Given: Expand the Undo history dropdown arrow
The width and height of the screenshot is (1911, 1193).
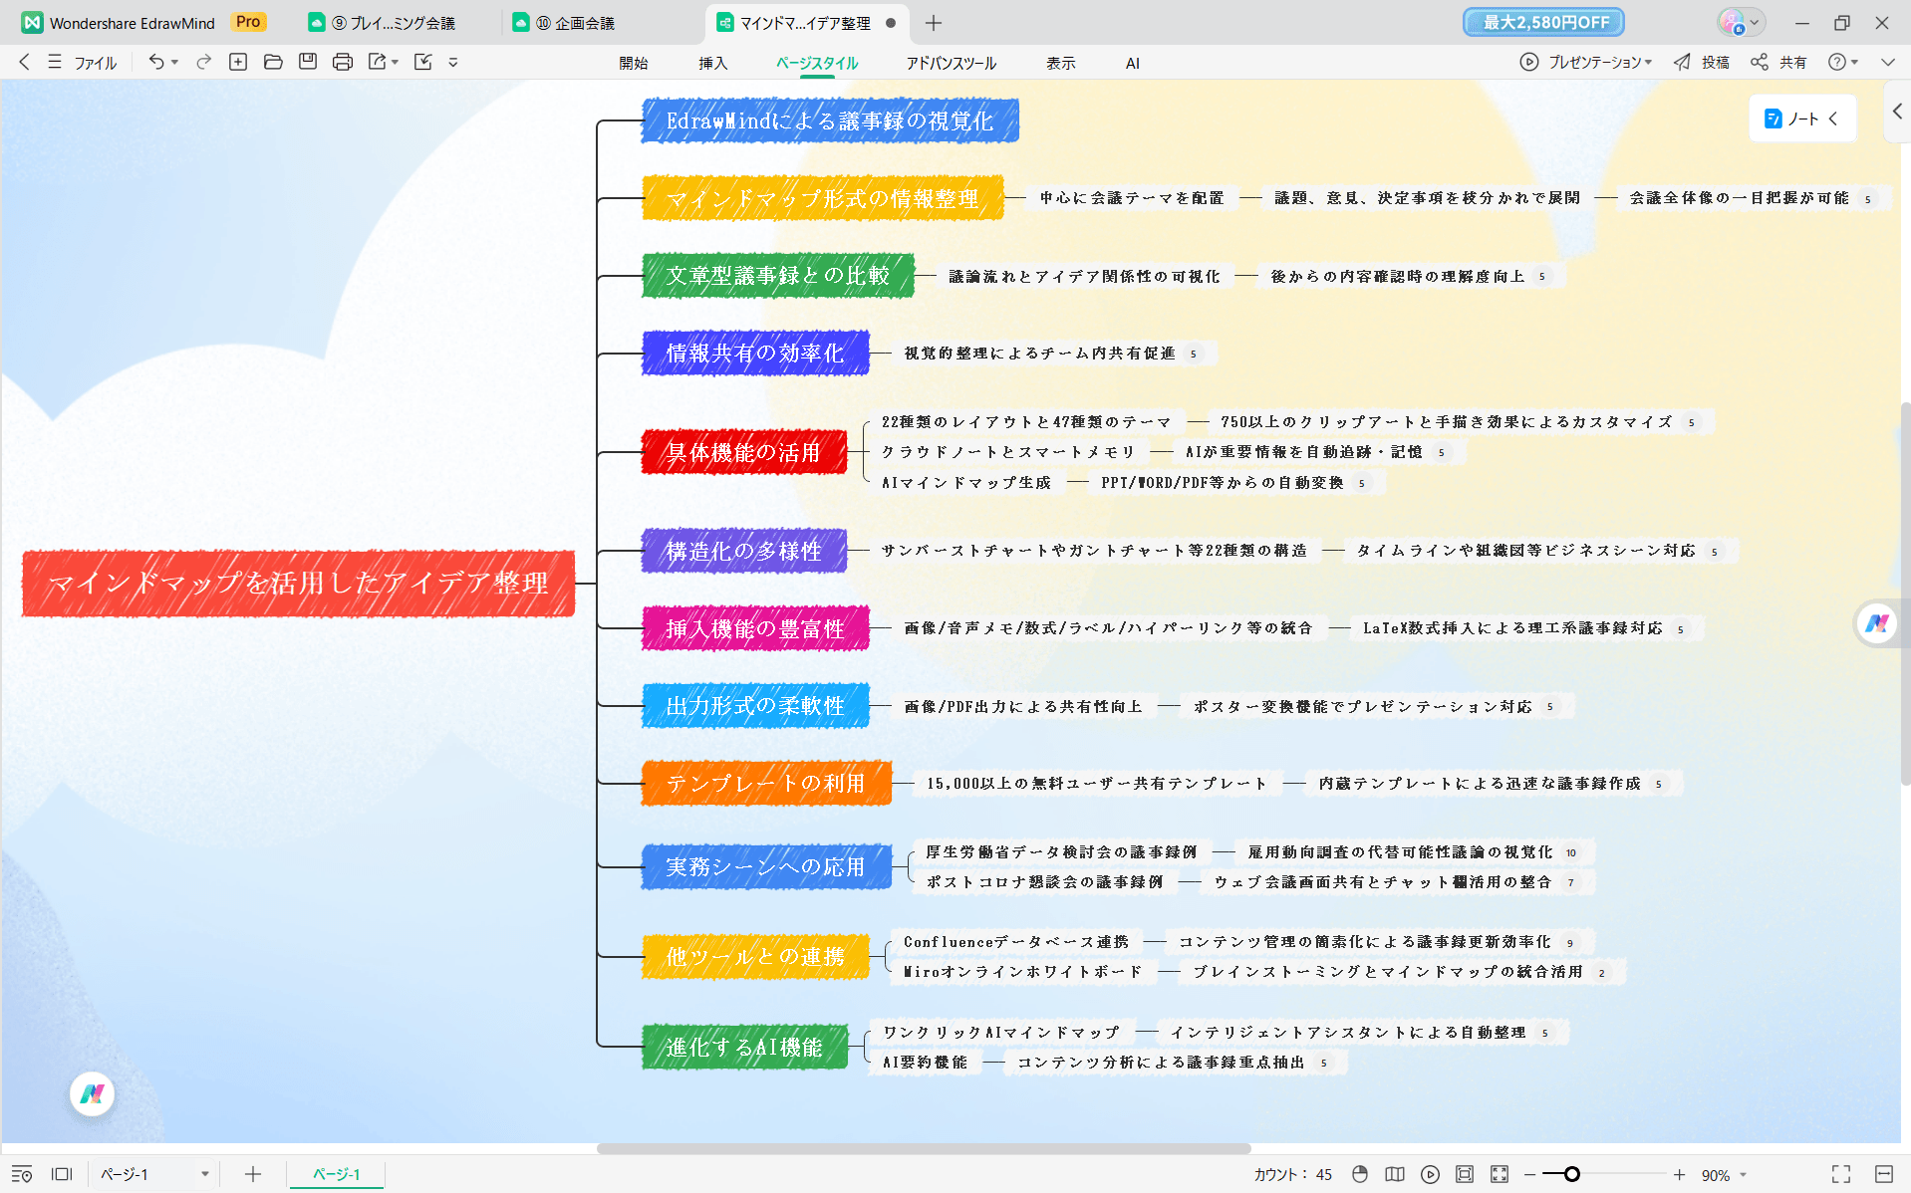Looking at the screenshot, I should [x=175, y=62].
